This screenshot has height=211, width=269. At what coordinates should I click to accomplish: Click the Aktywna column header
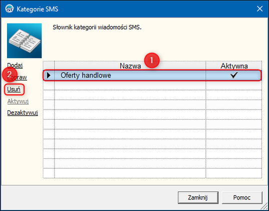234,66
